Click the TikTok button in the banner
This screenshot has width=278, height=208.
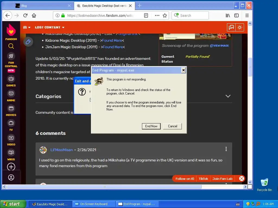pyautogui.click(x=203, y=179)
